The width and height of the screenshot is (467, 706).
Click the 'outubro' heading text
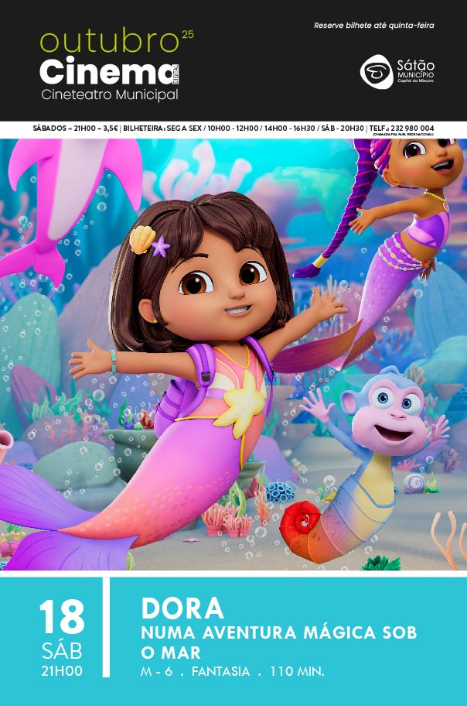coord(109,42)
